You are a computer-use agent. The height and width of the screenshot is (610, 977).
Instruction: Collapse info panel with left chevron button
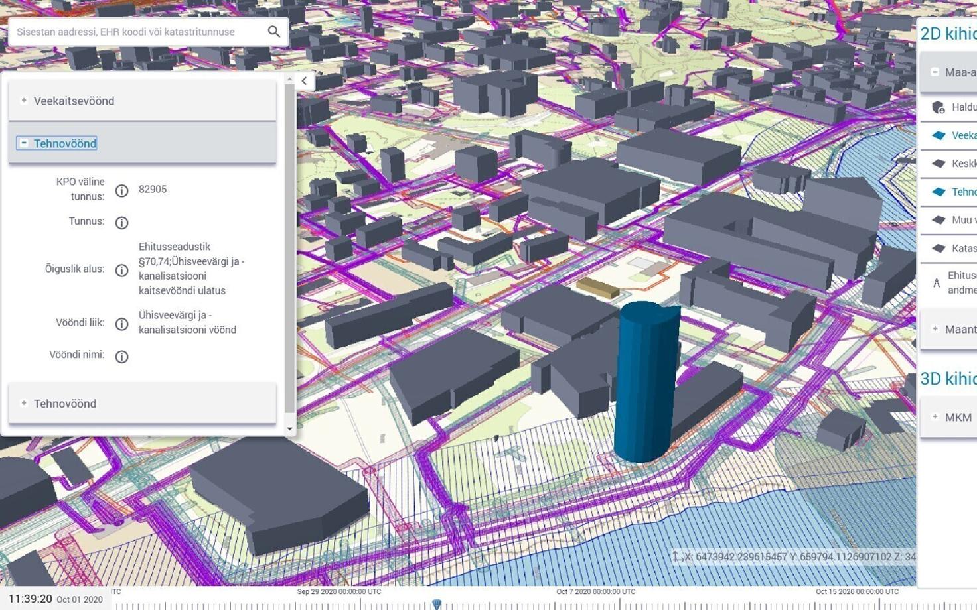point(304,81)
